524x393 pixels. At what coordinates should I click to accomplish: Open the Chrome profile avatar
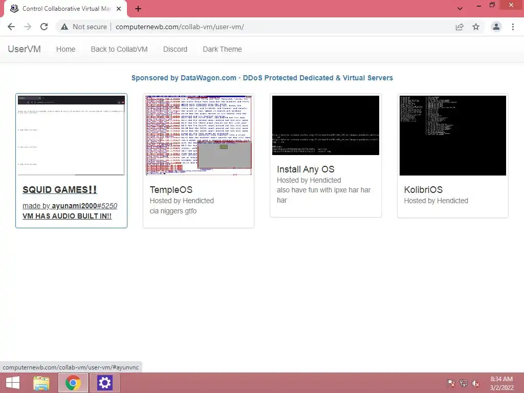tap(496, 27)
